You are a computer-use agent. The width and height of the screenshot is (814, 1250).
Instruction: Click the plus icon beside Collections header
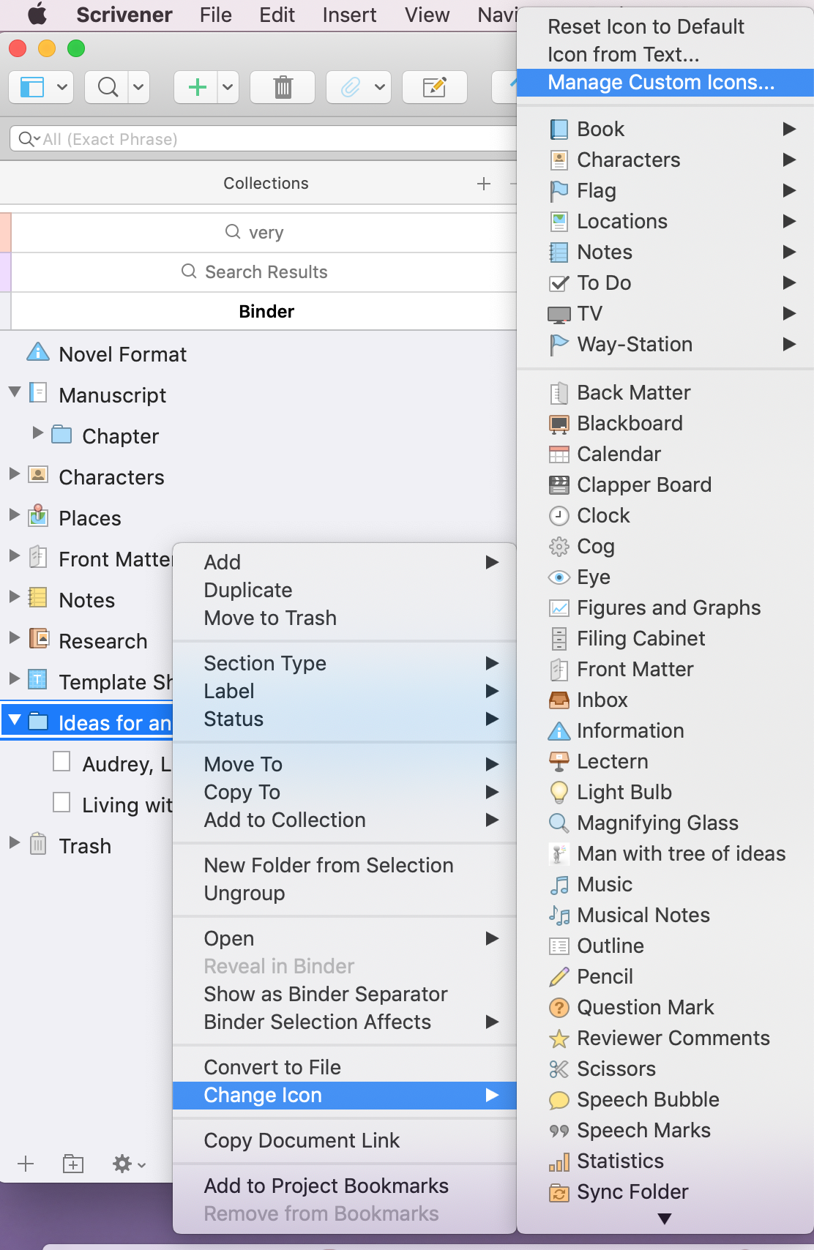[x=484, y=184]
